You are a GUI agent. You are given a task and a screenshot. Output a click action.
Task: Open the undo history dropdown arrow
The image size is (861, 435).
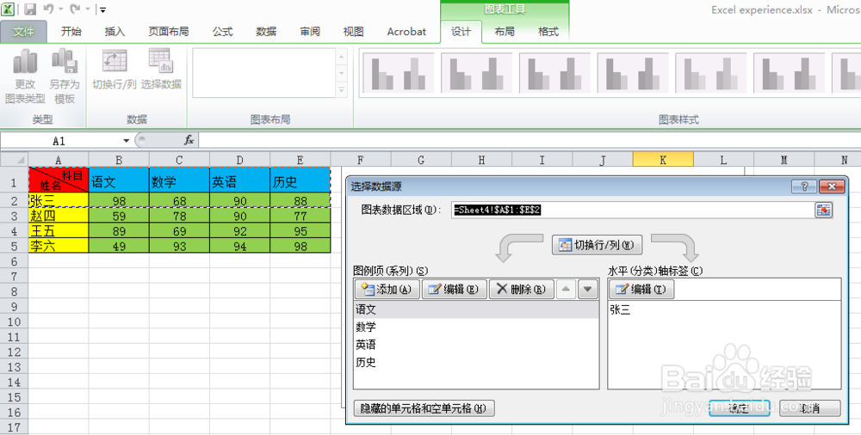[x=60, y=9]
